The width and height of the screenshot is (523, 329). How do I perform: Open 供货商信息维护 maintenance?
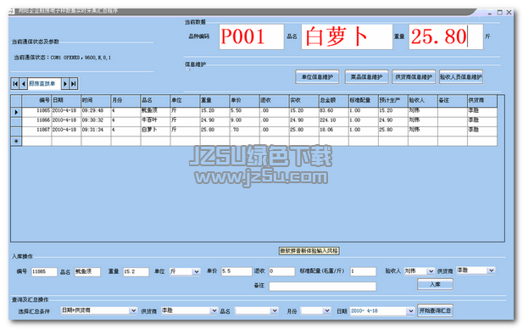click(414, 77)
